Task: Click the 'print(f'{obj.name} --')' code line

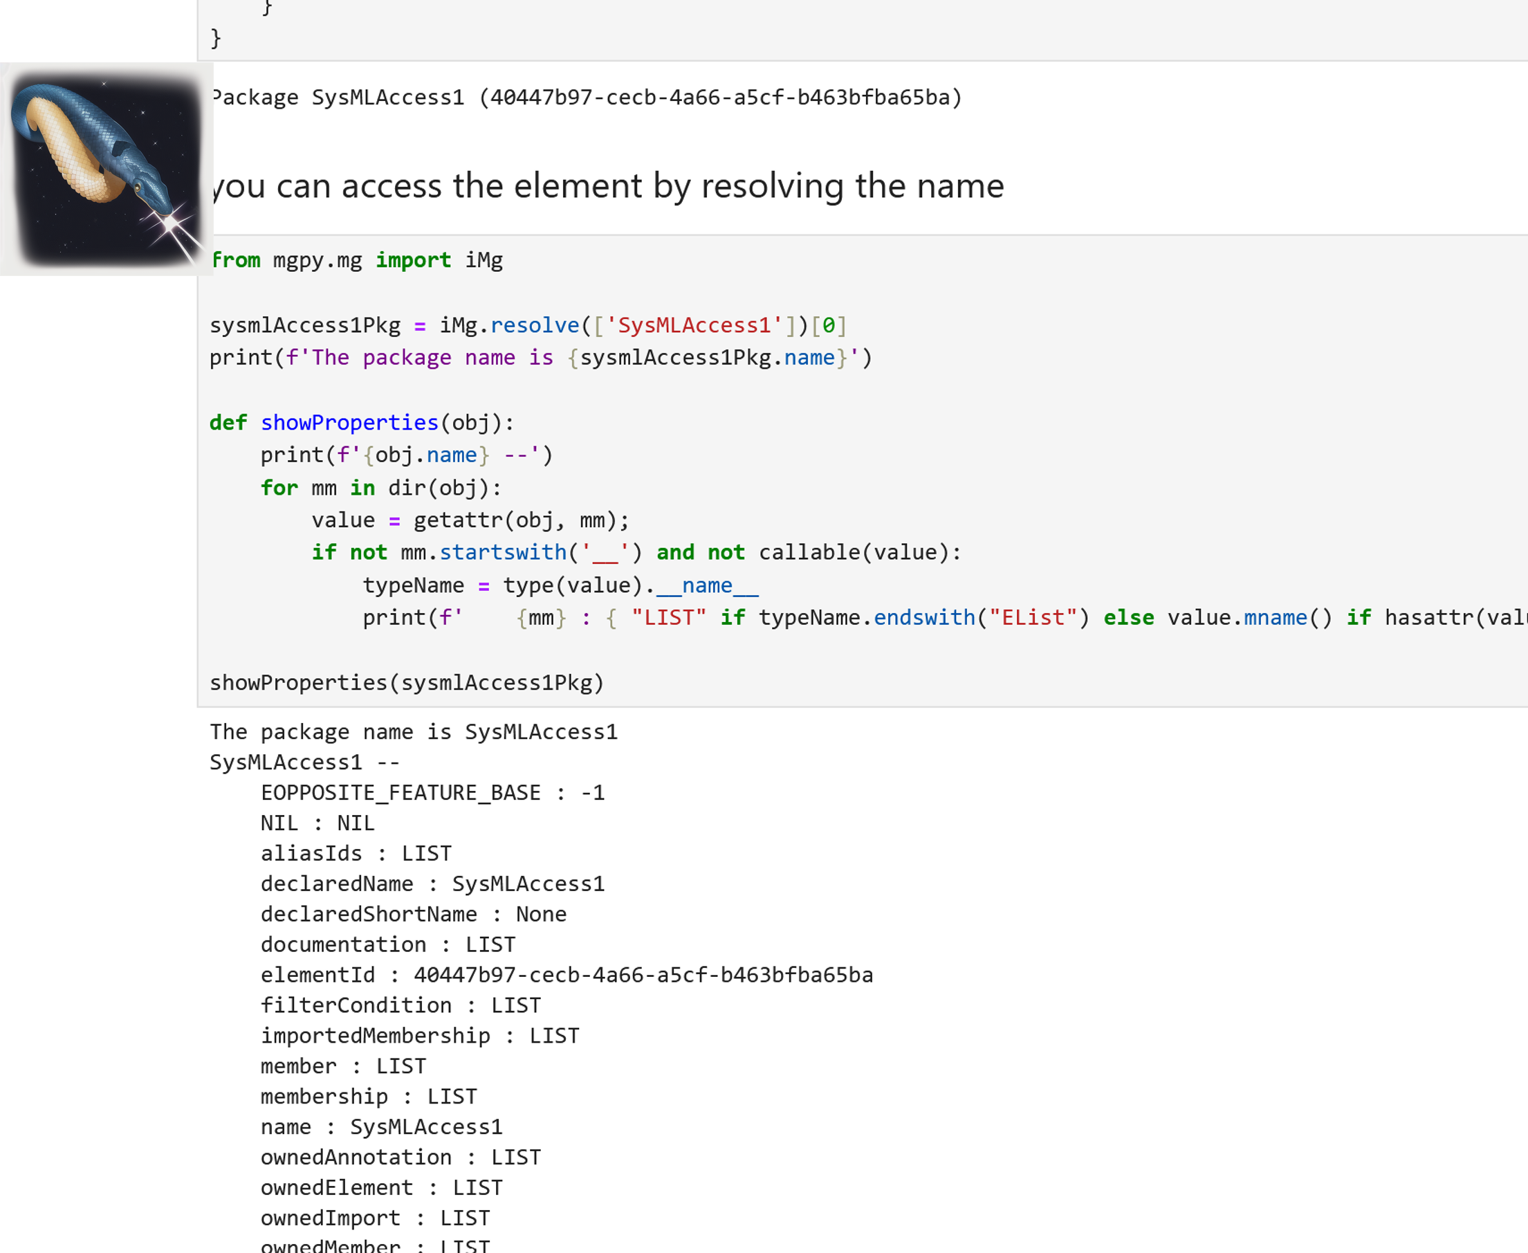Action: point(406,455)
